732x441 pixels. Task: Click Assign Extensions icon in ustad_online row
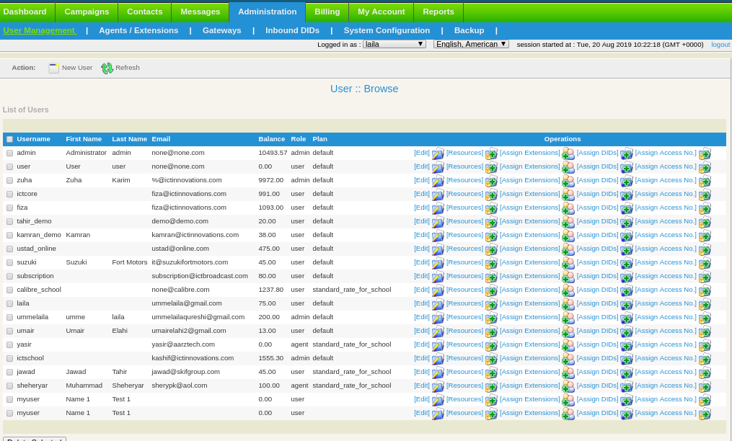coord(568,249)
